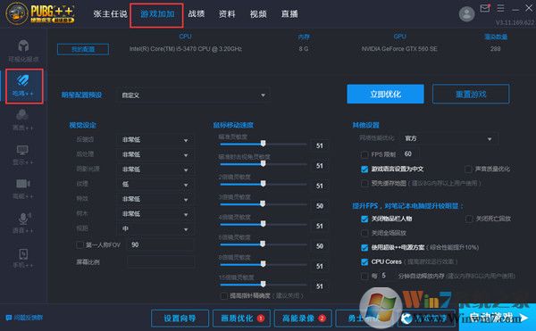
Task: Open the 设置向导 button
Action: pos(180,319)
